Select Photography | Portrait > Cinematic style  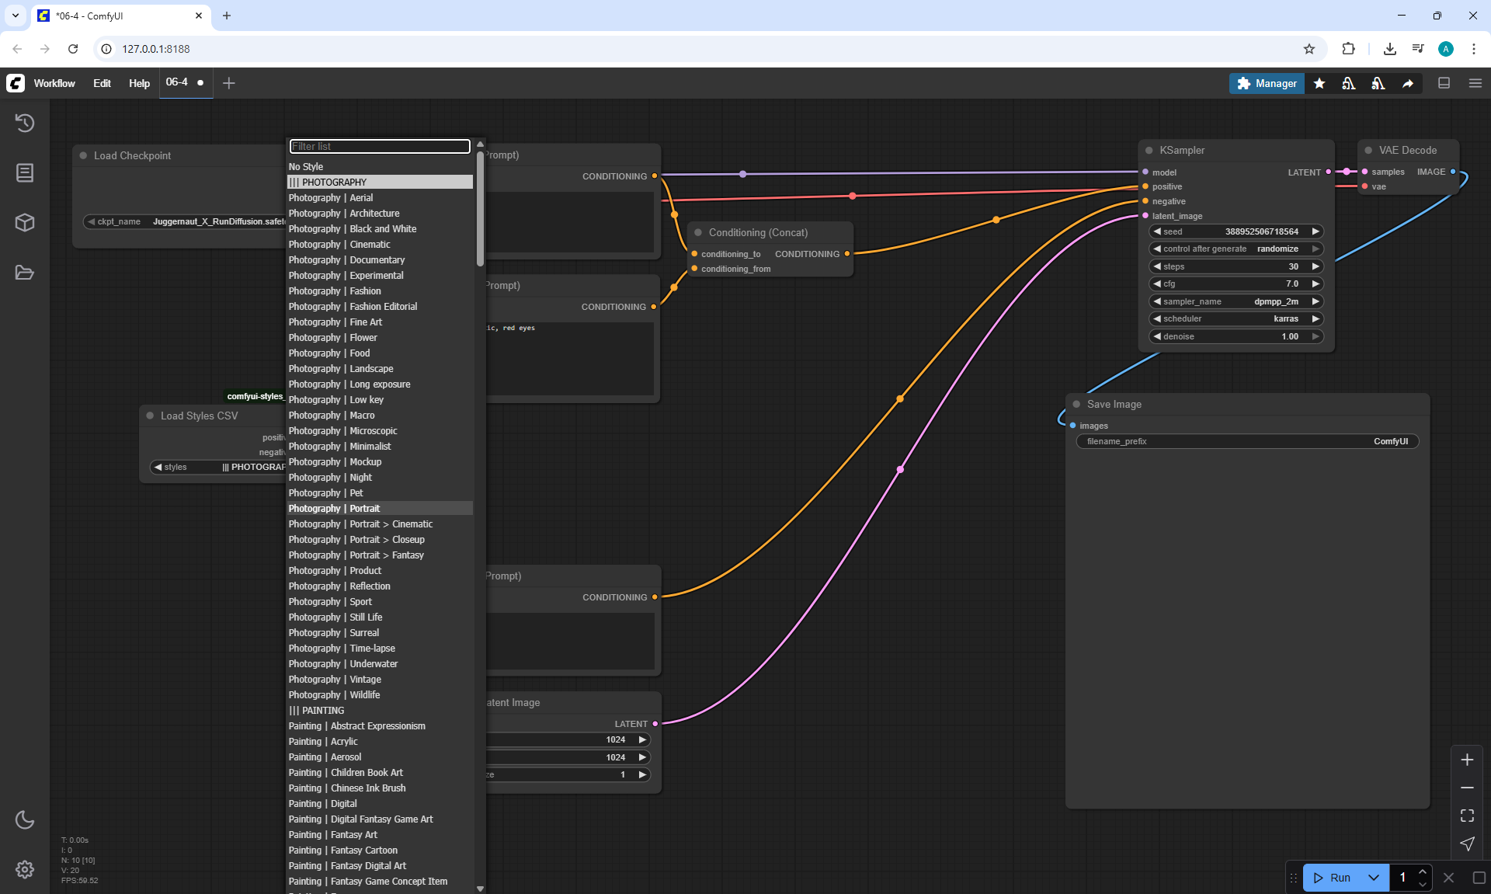[x=360, y=524]
